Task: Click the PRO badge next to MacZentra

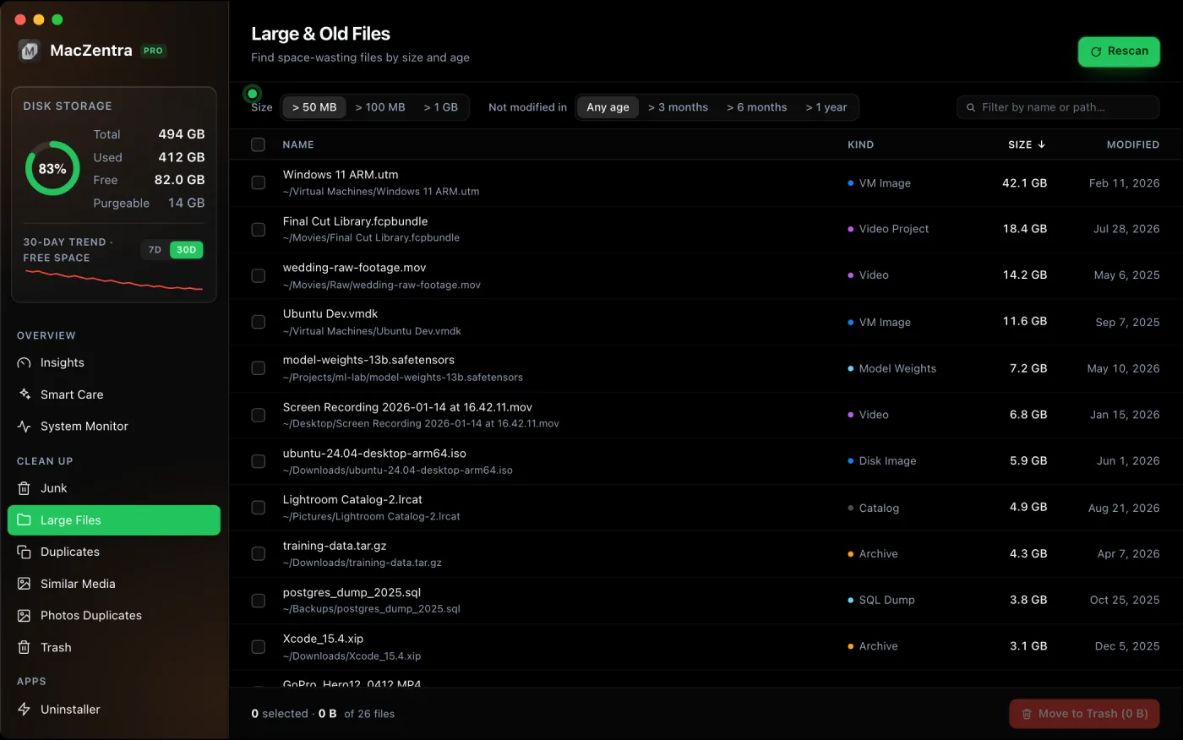Action: (153, 51)
